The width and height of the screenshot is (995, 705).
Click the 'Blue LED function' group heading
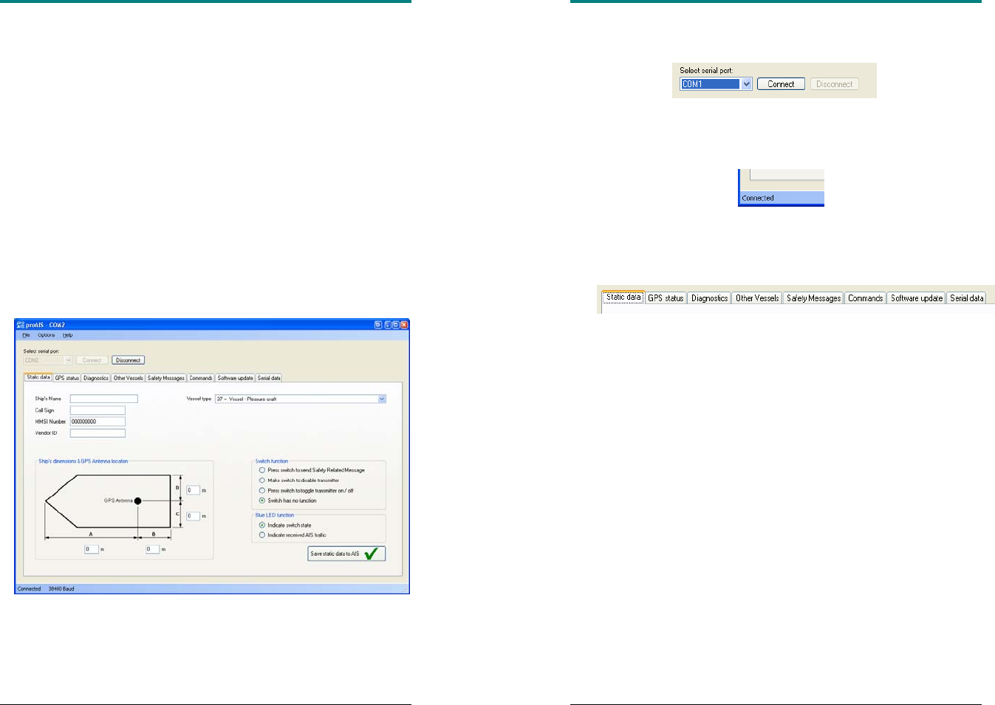[275, 515]
